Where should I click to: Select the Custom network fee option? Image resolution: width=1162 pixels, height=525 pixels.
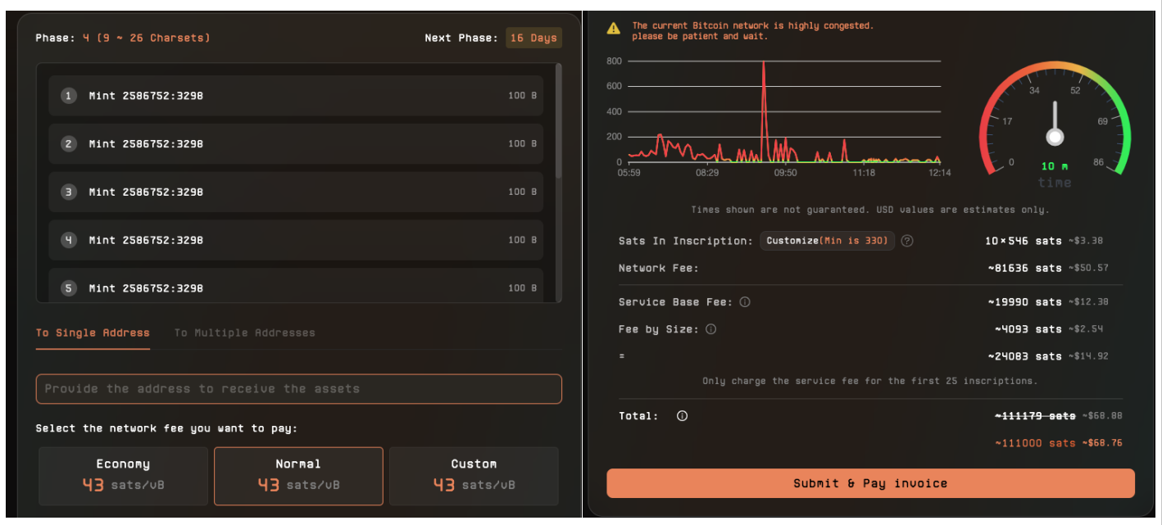(474, 476)
